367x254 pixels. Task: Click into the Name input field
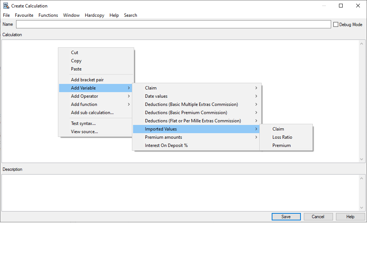[x=173, y=24]
